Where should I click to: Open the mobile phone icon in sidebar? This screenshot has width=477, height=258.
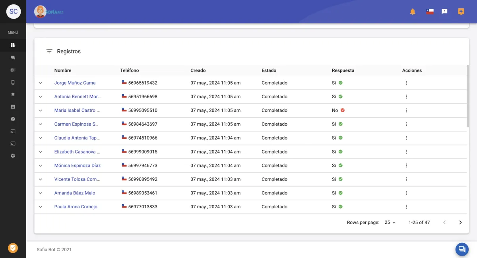(x=13, y=82)
